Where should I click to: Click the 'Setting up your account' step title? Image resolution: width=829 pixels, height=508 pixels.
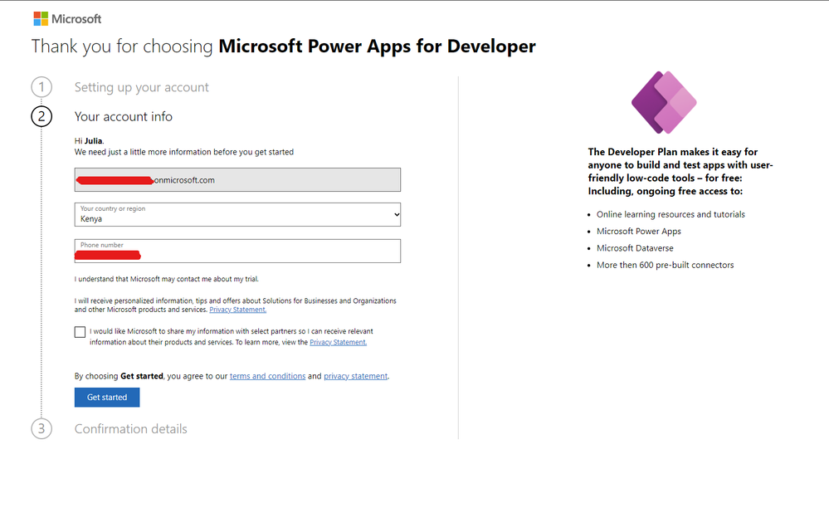point(142,87)
